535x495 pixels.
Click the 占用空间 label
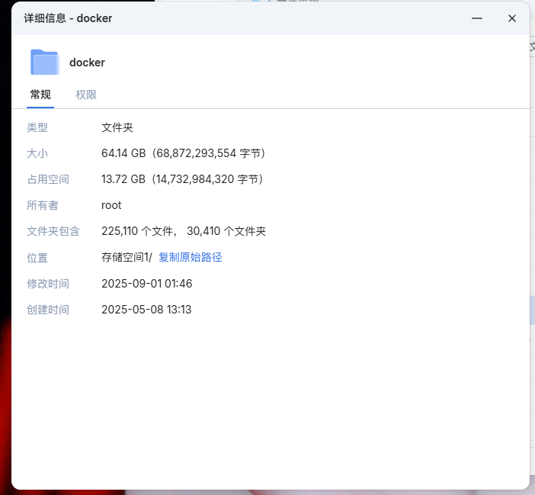coord(48,179)
